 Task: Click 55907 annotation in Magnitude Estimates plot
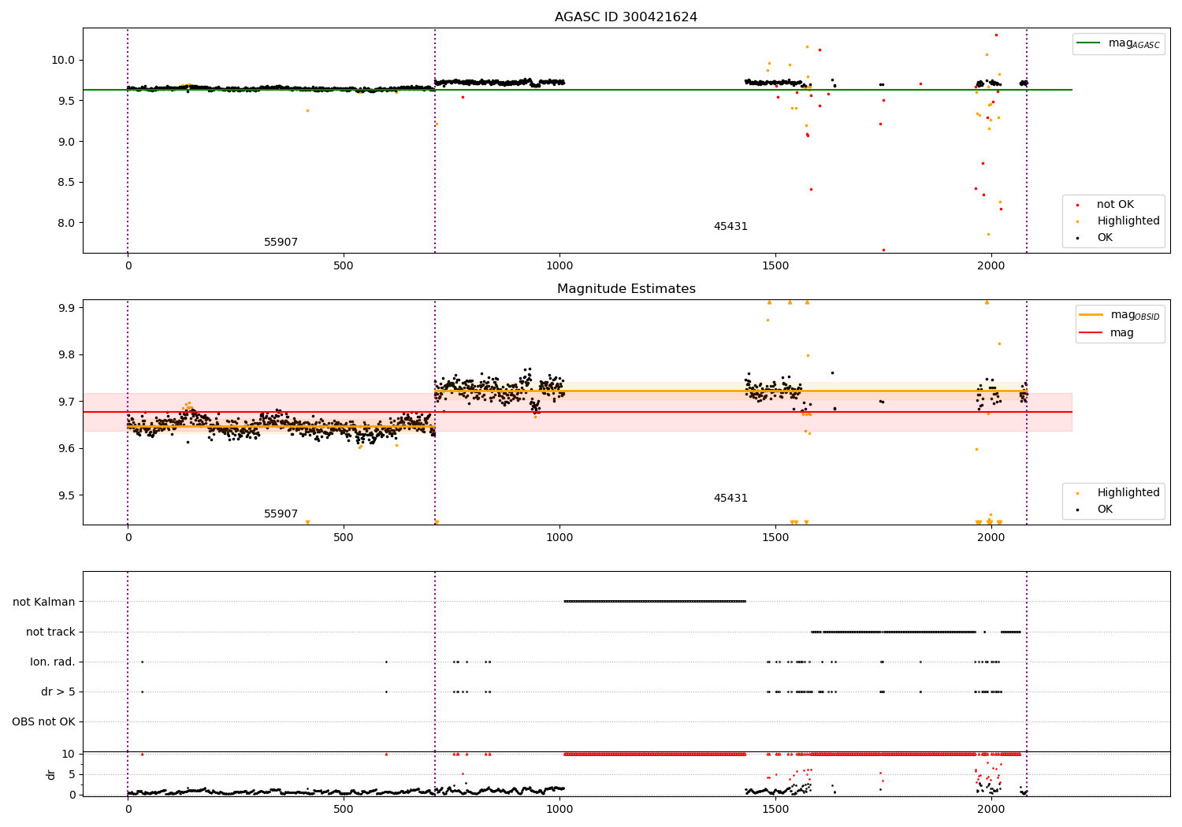point(281,514)
